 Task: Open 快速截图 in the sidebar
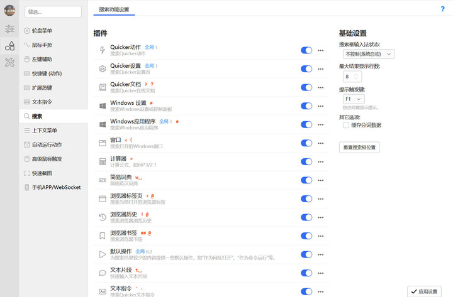pyautogui.click(x=53, y=173)
